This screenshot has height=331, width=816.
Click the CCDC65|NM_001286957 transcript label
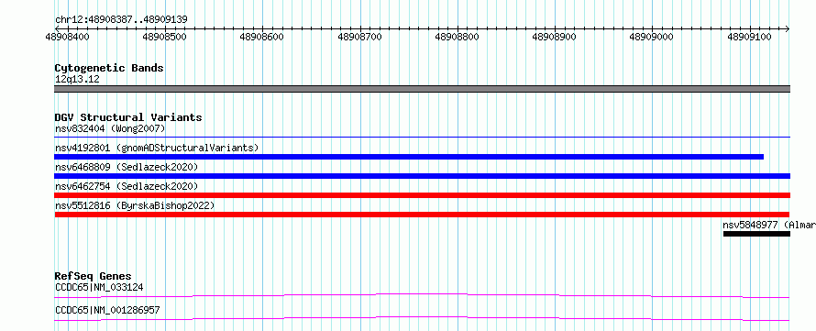point(107,310)
